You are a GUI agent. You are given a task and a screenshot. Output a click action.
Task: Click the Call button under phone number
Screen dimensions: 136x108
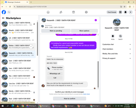click(55, 78)
